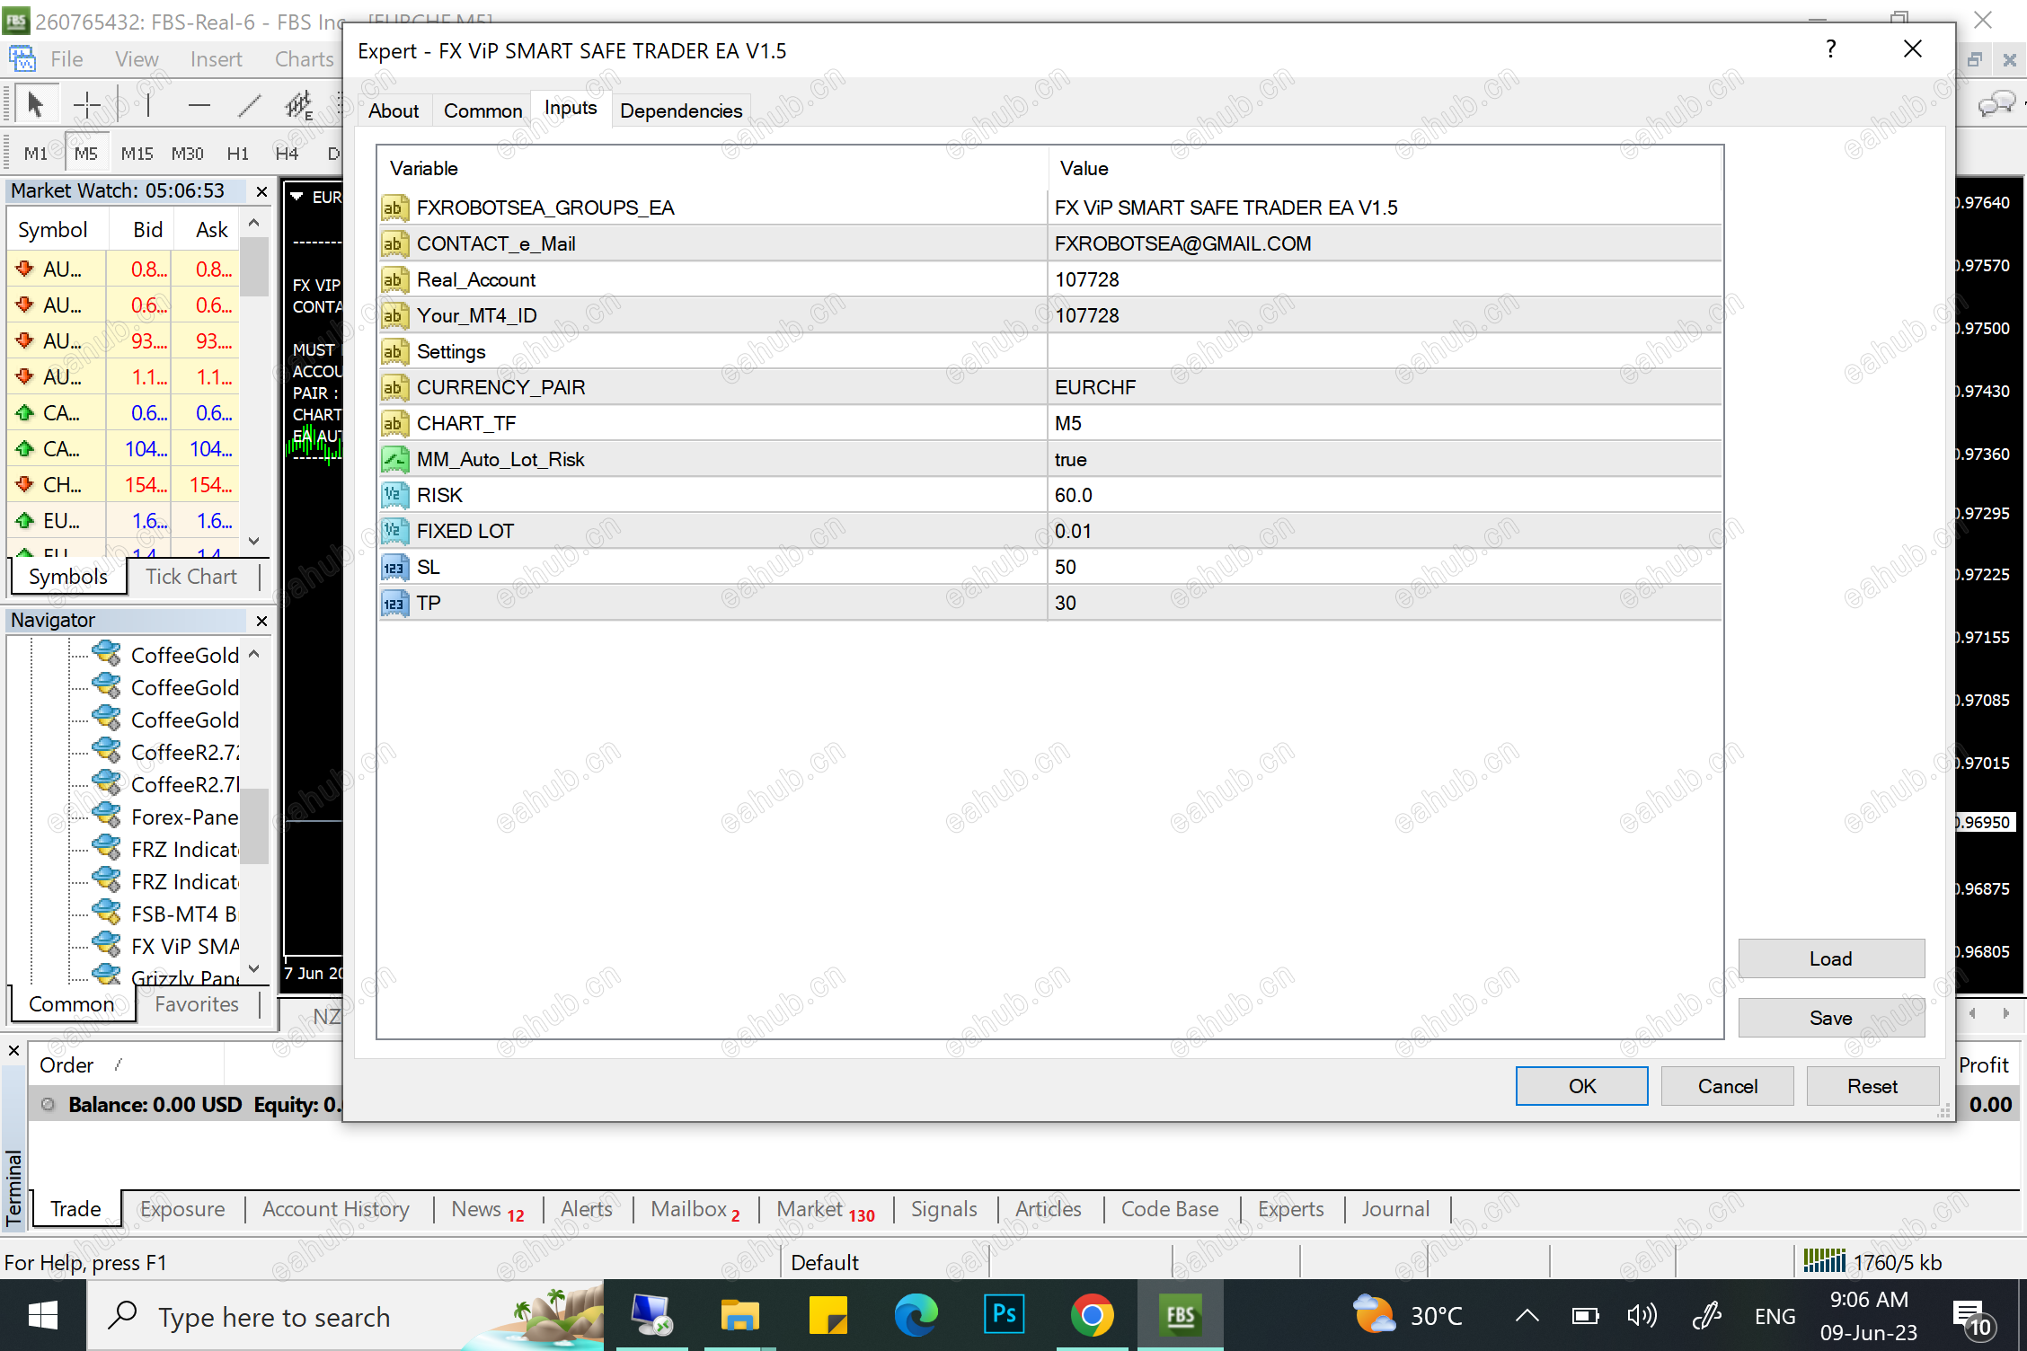The image size is (2027, 1351).
Task: Open the Insert menu
Action: pos(216,59)
